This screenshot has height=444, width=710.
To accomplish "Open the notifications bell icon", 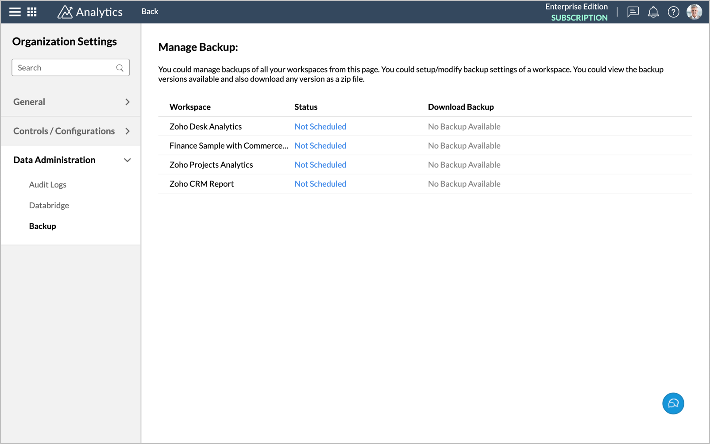I will tap(653, 12).
